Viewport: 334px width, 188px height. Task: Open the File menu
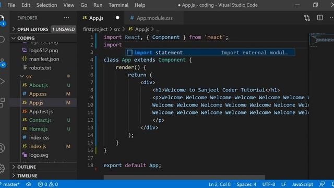(x=11, y=5)
